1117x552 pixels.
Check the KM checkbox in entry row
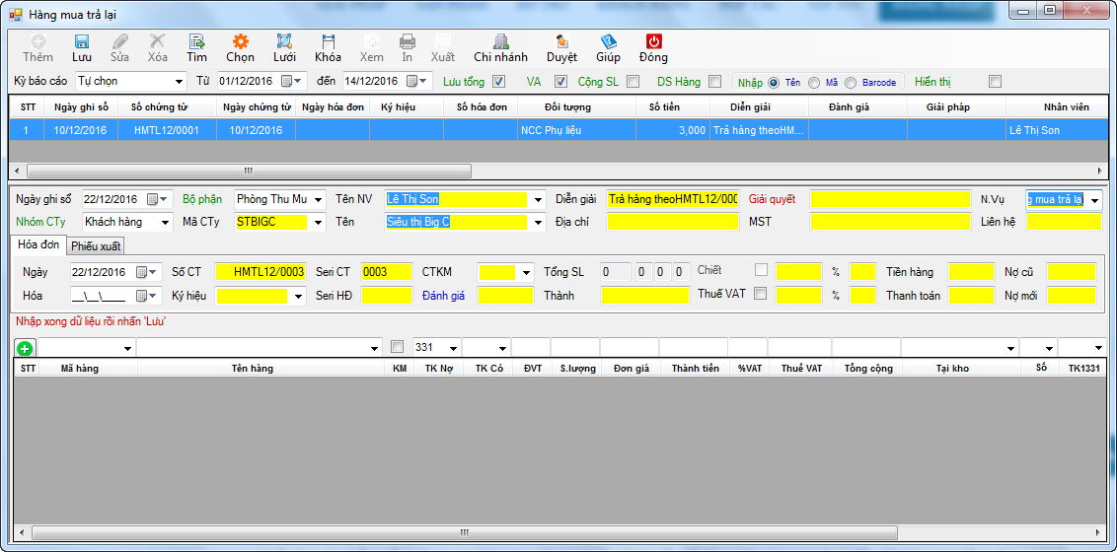pyautogui.click(x=397, y=347)
